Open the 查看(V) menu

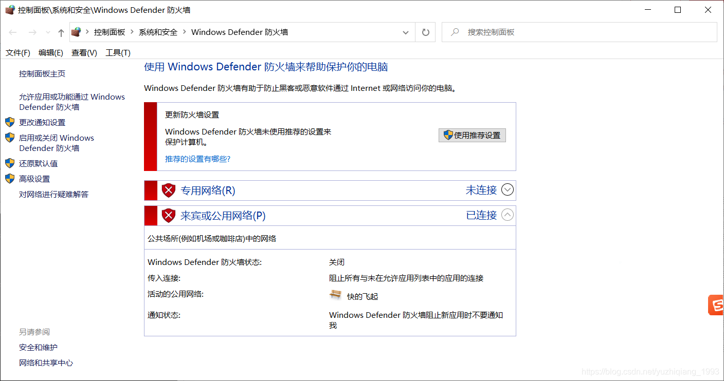pos(84,53)
